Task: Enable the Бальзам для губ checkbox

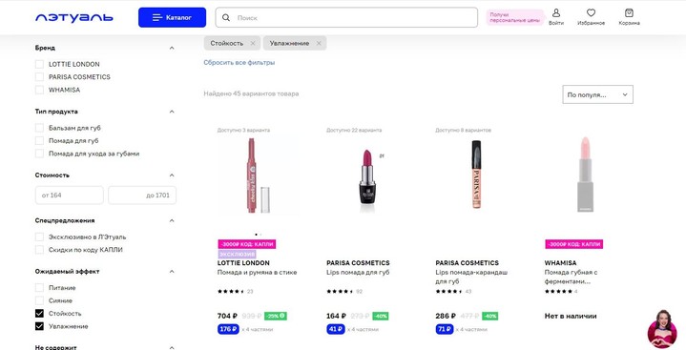Action: [x=39, y=128]
